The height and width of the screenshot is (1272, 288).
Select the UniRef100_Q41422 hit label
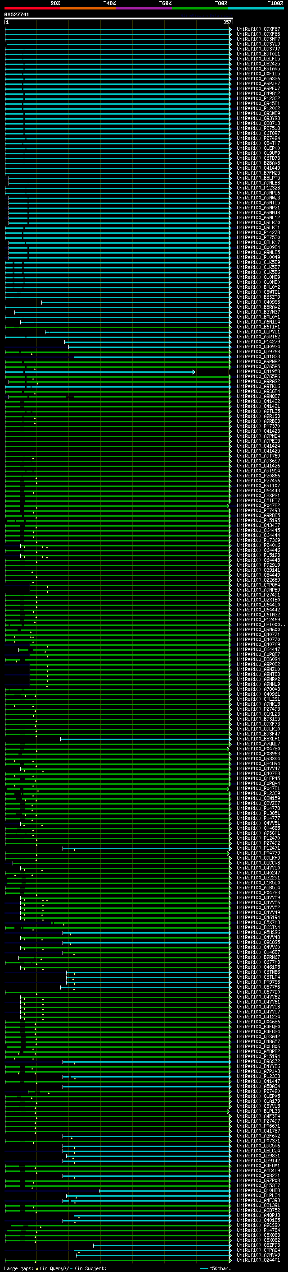click(x=258, y=402)
